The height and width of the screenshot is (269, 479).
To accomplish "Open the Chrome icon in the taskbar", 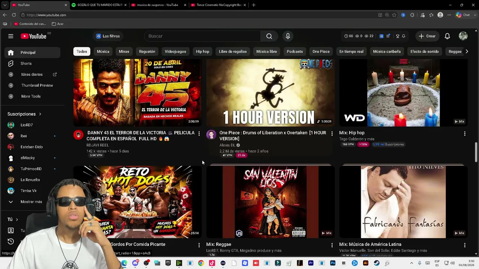I will (201, 263).
